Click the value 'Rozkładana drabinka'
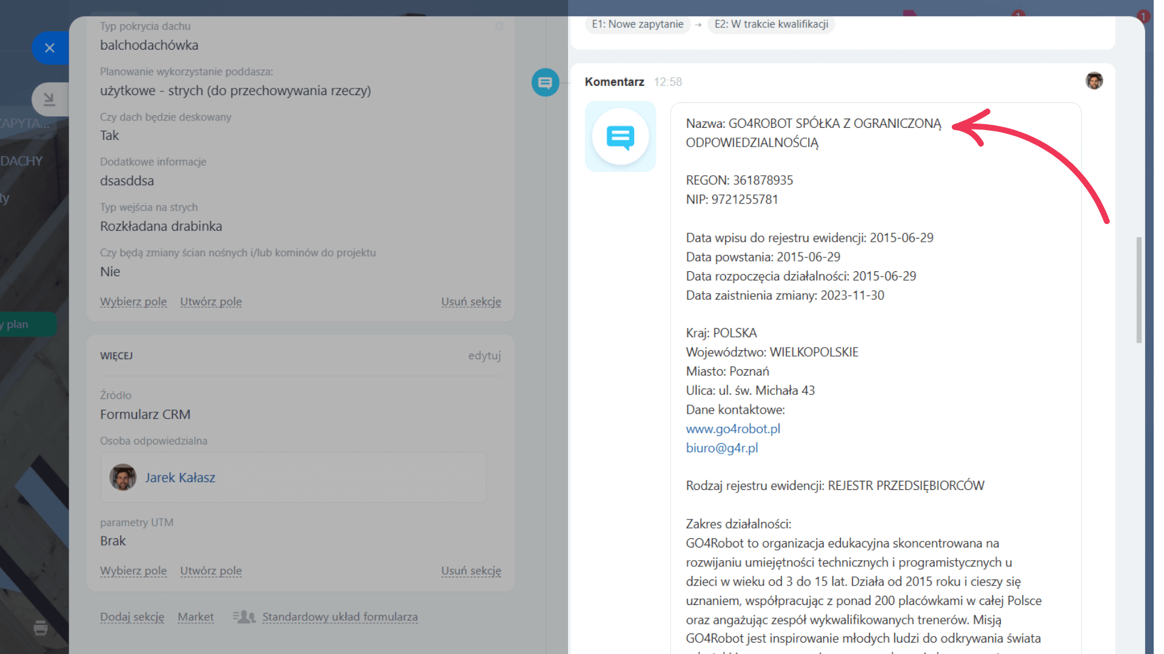1164x654 pixels. point(161,226)
